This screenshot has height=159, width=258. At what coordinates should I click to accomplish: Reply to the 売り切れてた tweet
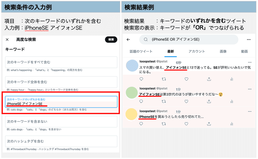tap(141, 124)
